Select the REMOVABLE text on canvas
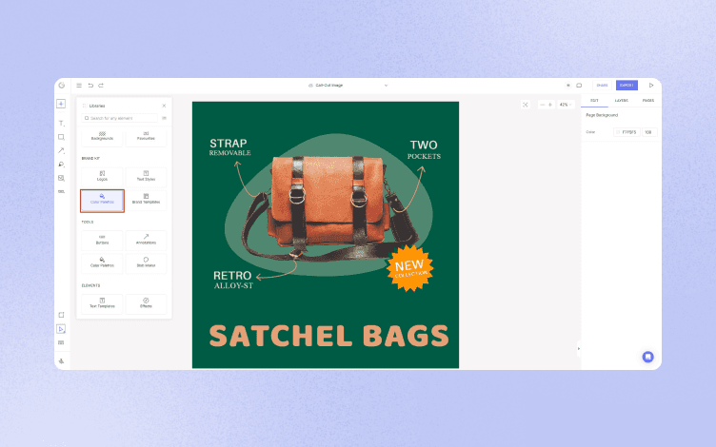716x447 pixels. click(x=229, y=153)
